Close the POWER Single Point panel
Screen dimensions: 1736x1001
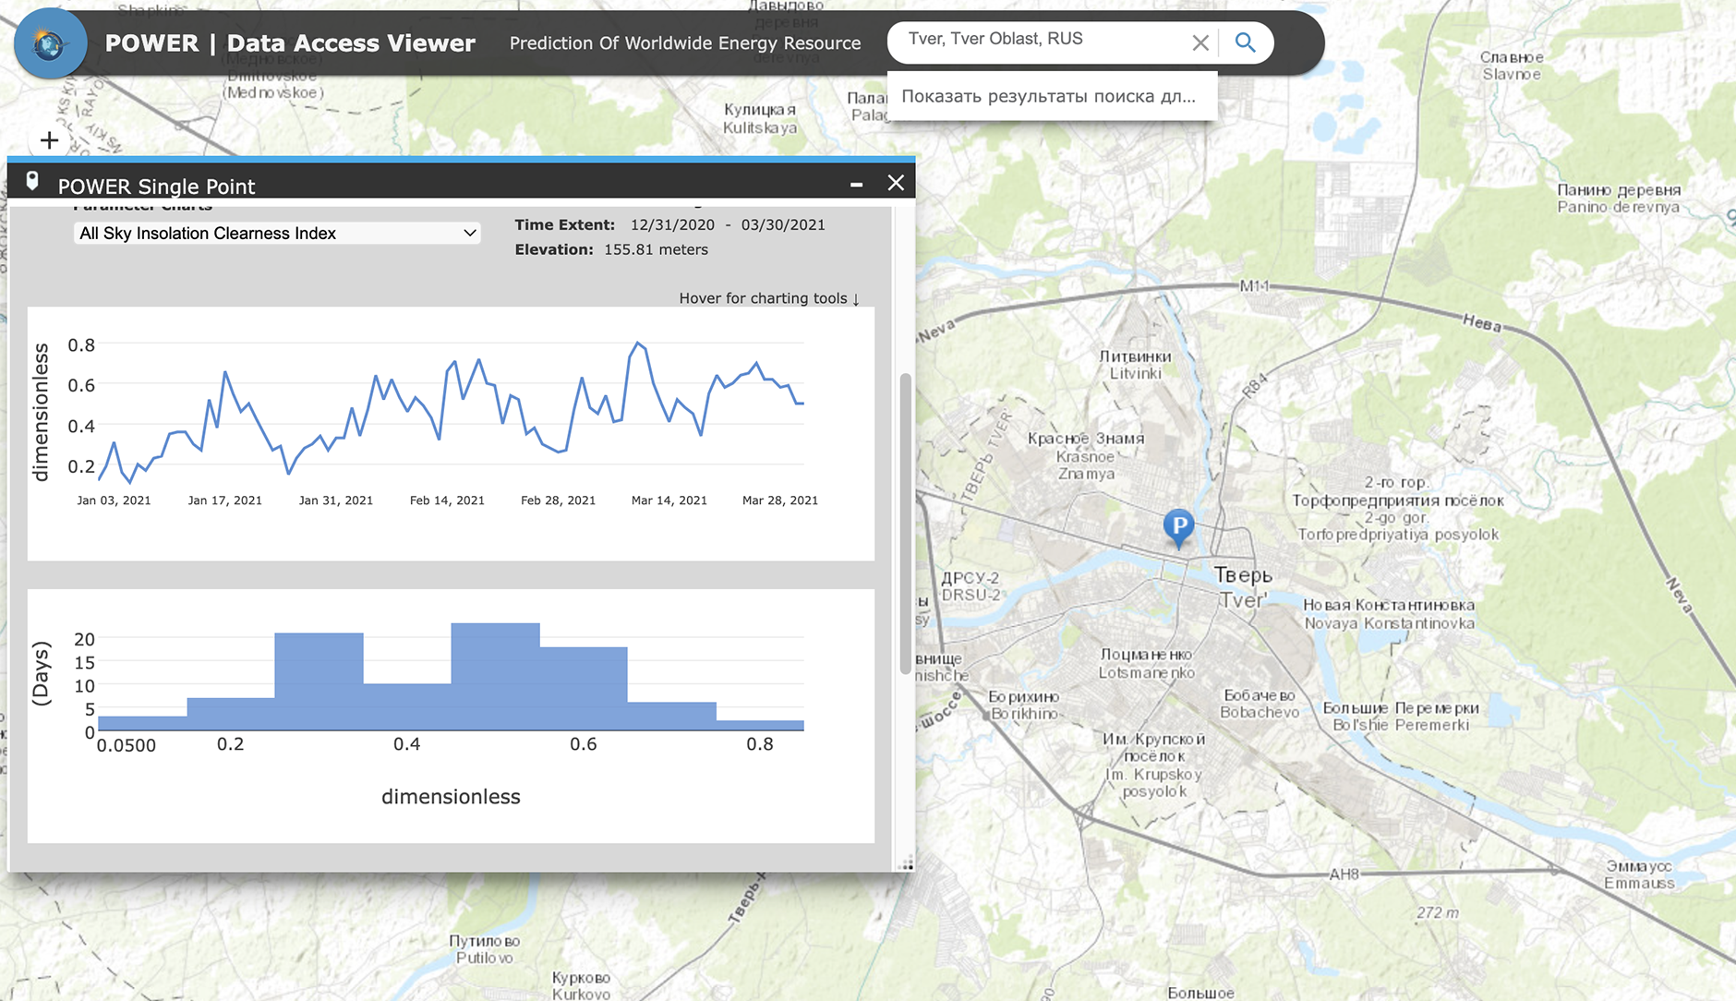(896, 183)
